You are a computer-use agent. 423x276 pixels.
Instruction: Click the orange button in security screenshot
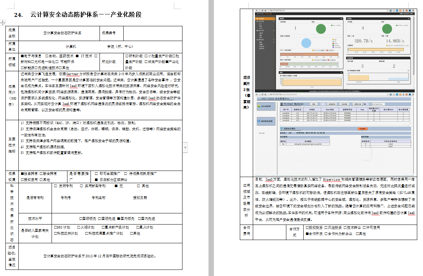point(362,128)
